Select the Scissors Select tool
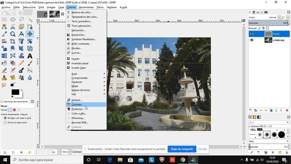291x164 pixels. tap(13, 27)
